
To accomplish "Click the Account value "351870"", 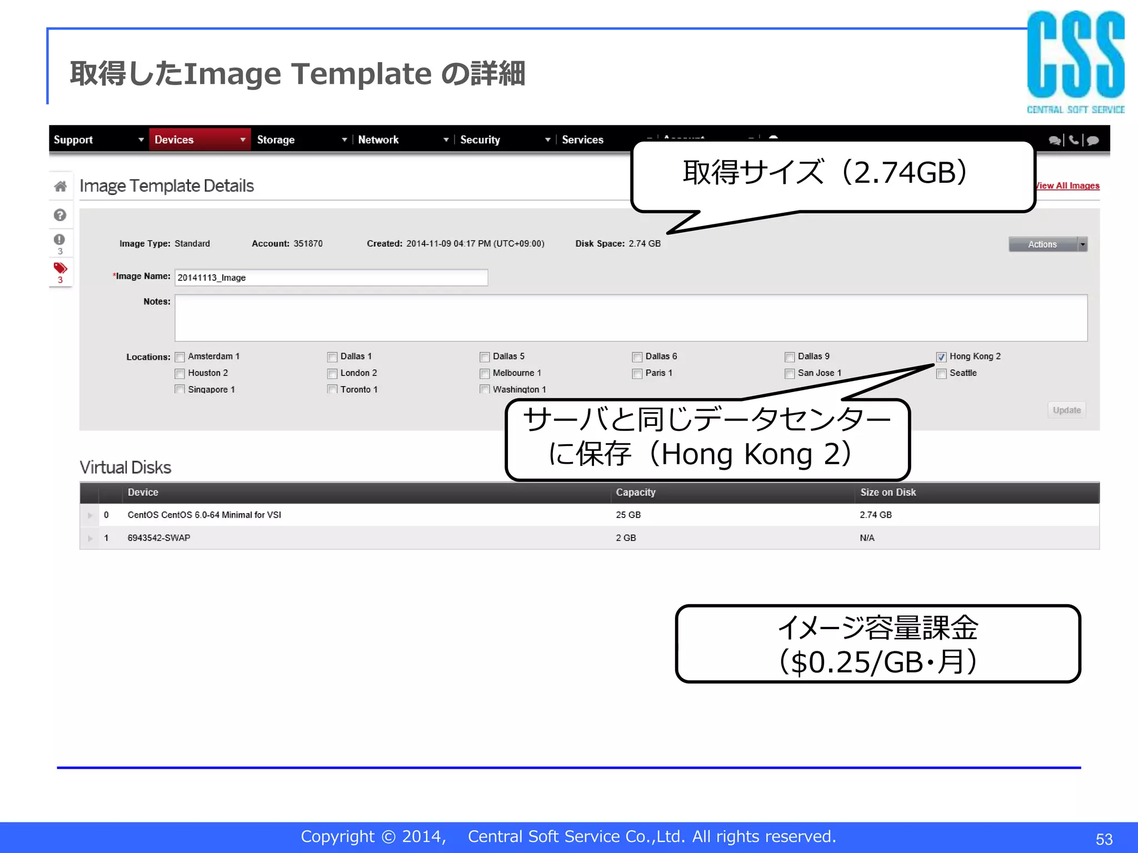I will point(308,244).
